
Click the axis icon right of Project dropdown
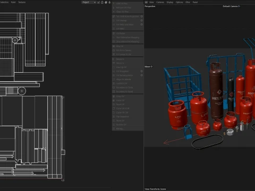pos(98,2)
